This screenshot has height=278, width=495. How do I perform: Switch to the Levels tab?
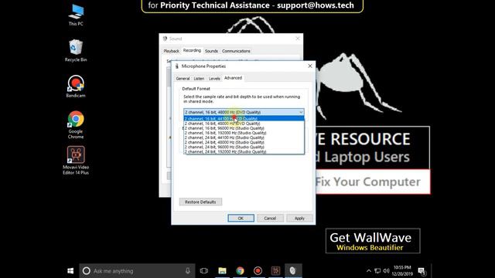(214, 79)
